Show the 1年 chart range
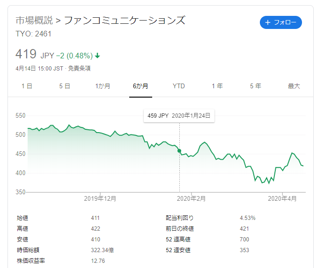Image resolution: width=324 pixels, height=268 pixels. [x=217, y=86]
